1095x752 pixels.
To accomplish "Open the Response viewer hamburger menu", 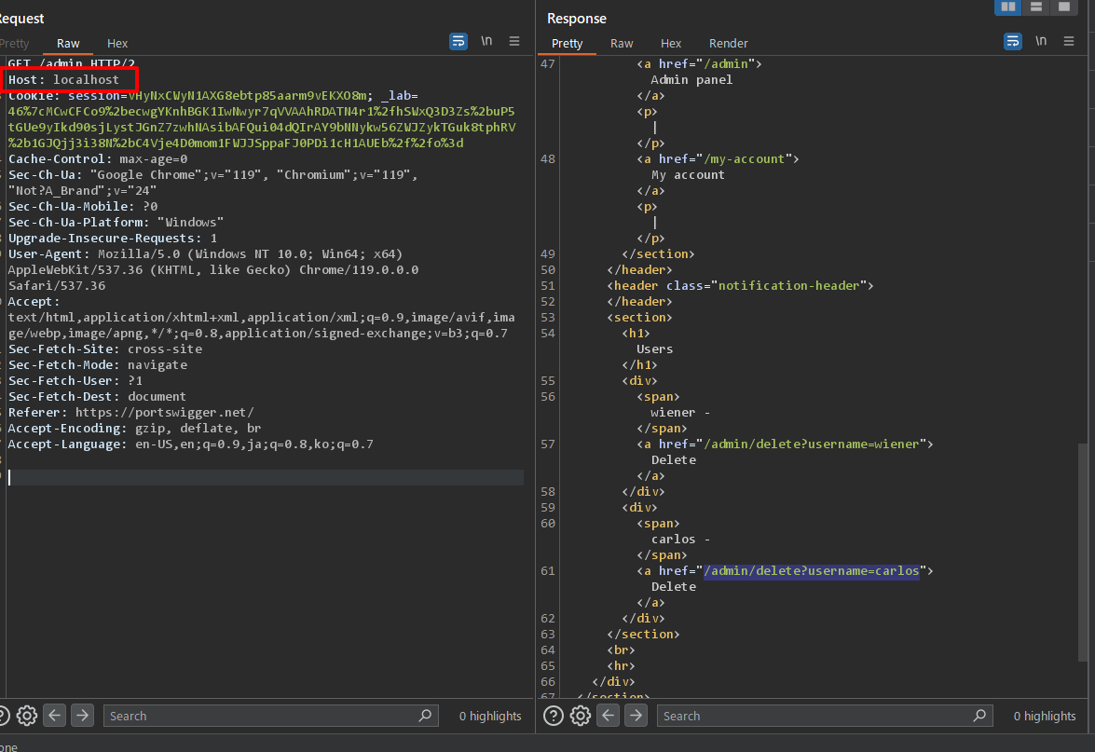I will (1069, 41).
